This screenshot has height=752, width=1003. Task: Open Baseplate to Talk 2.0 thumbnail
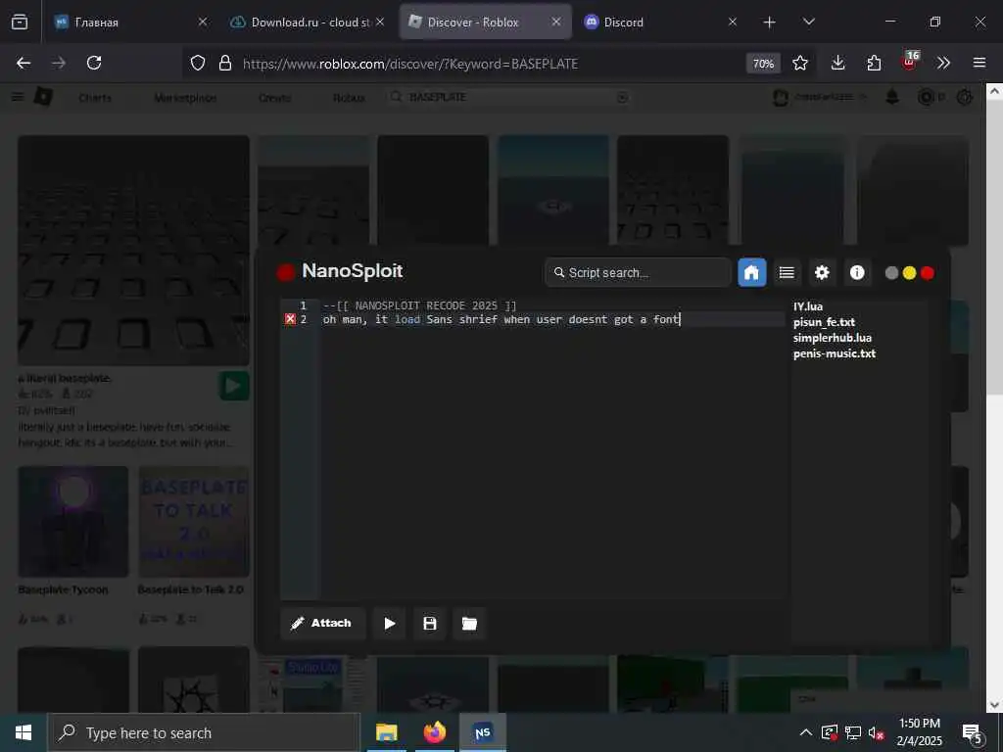[x=194, y=522]
